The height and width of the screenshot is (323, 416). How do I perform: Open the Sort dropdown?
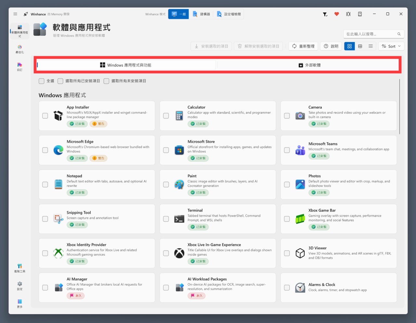point(391,46)
